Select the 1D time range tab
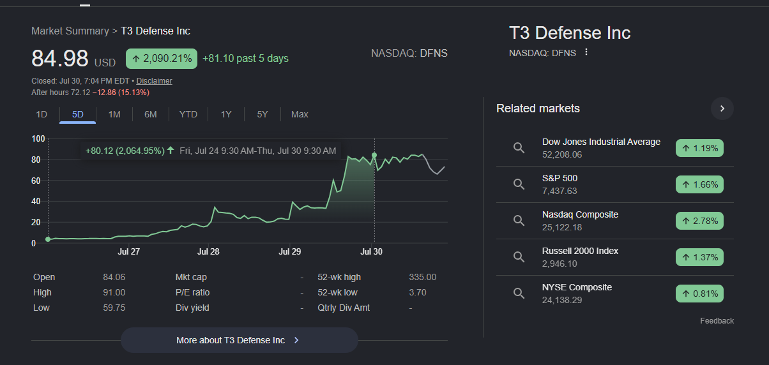 tap(42, 114)
